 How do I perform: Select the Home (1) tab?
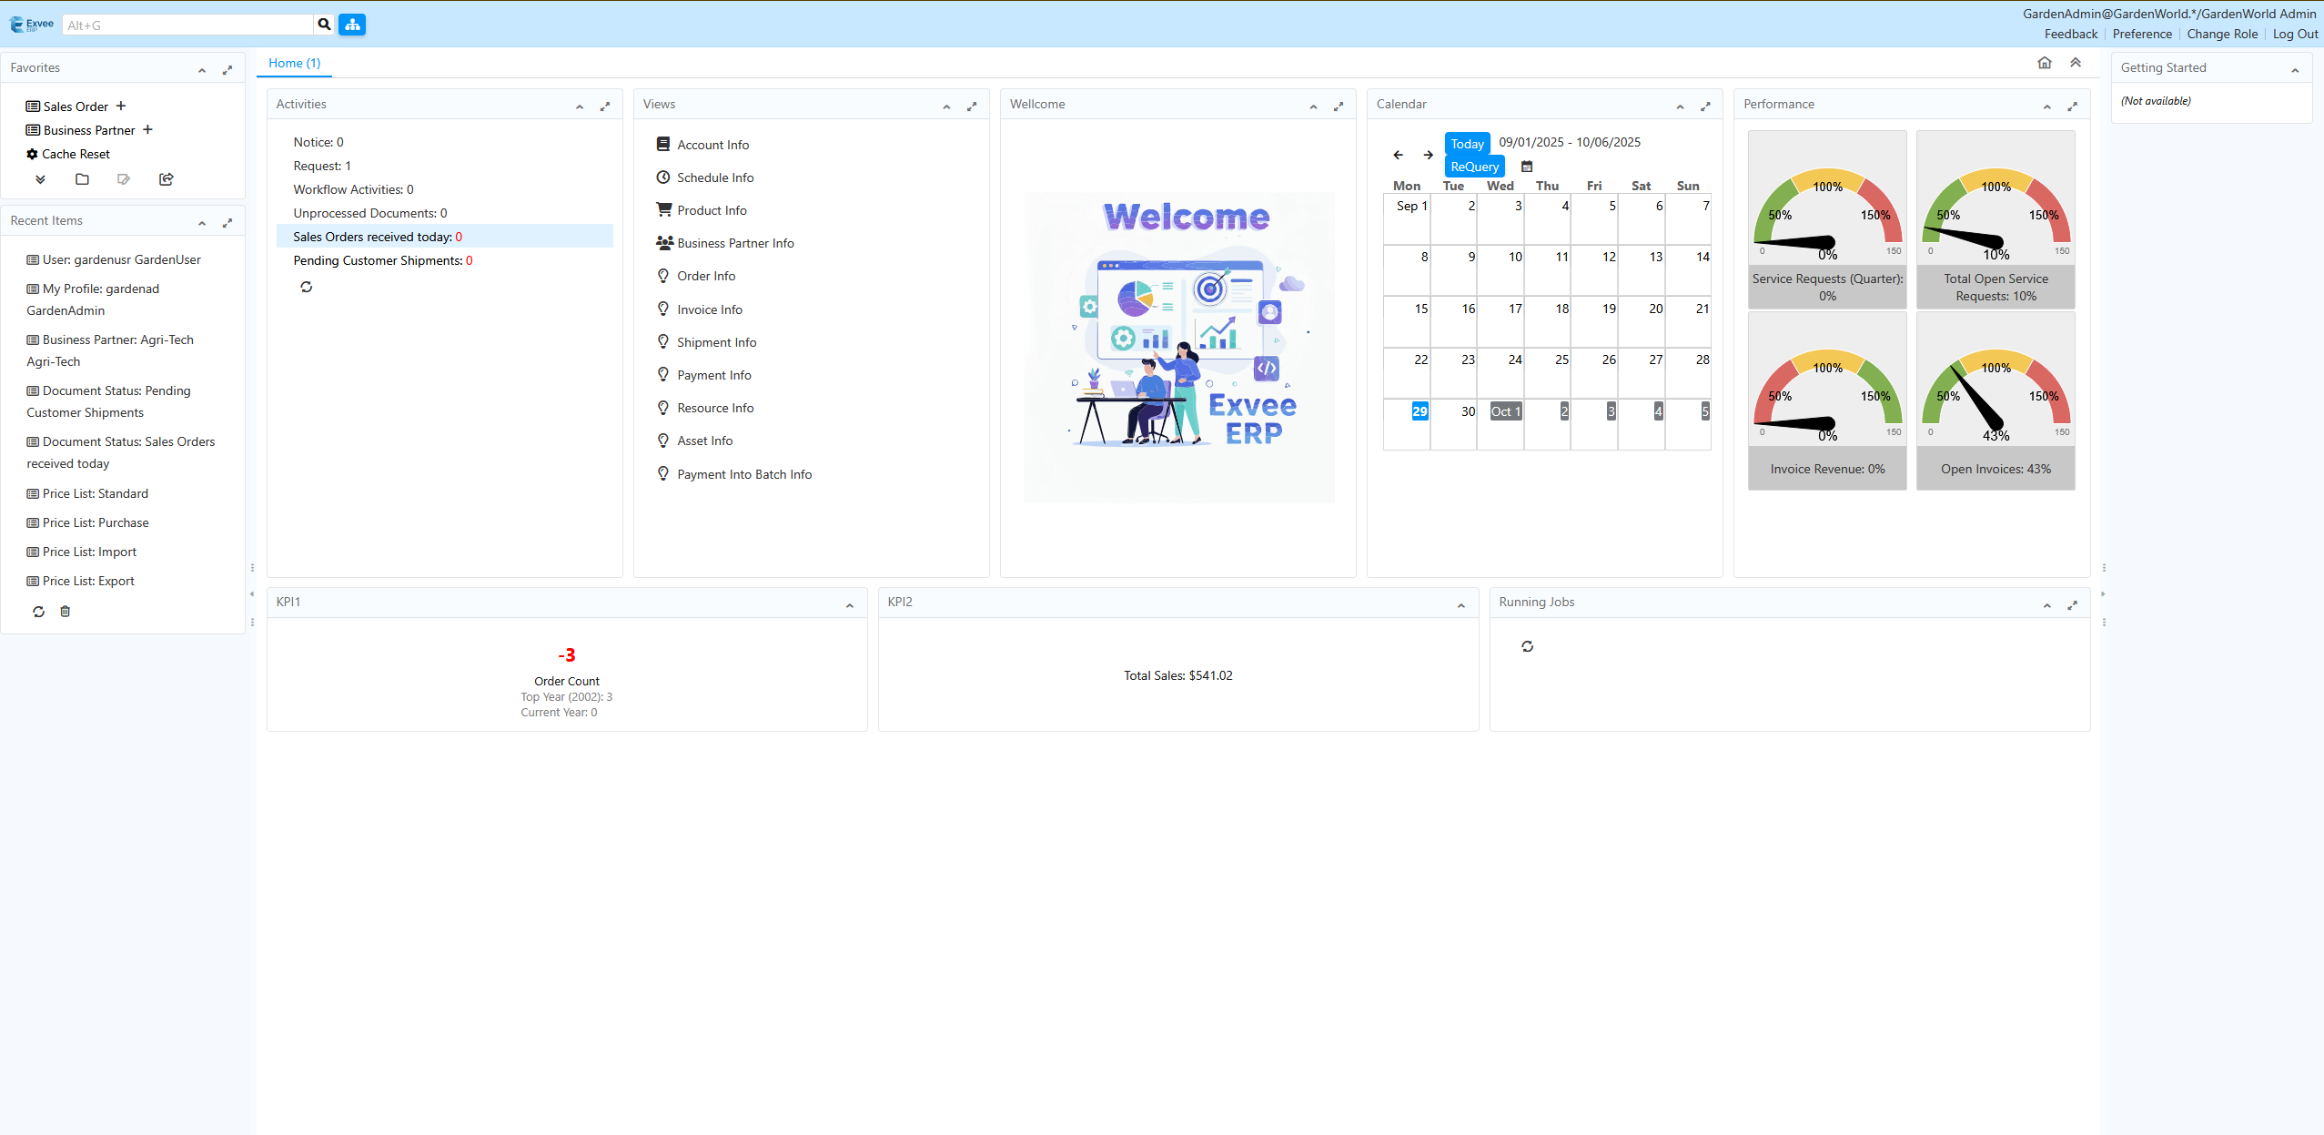coord(294,63)
